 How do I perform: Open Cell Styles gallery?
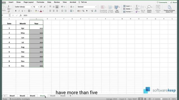coord(117,9)
